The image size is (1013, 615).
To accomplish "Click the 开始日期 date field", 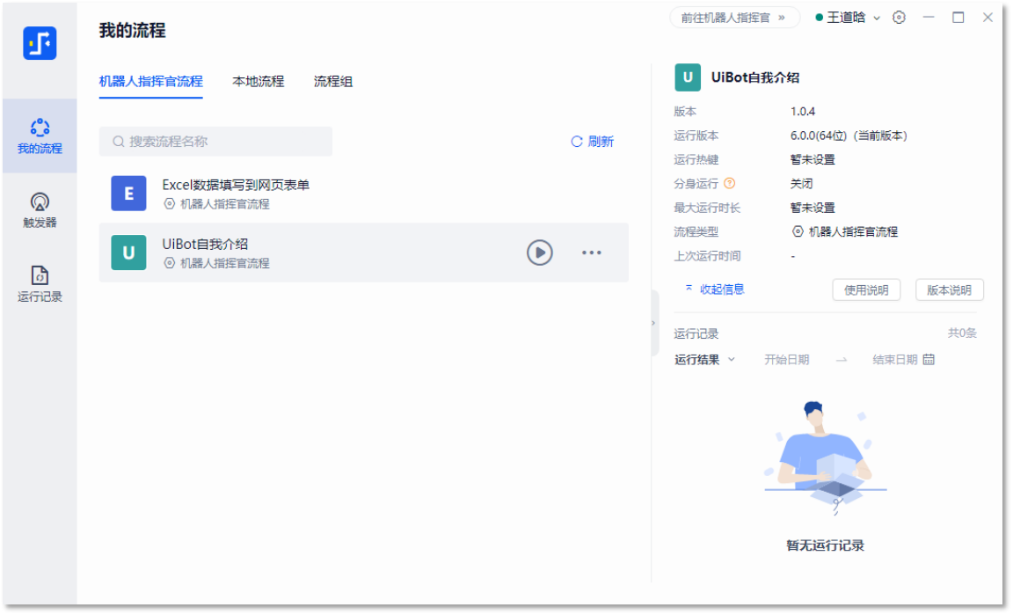I will click(x=786, y=360).
